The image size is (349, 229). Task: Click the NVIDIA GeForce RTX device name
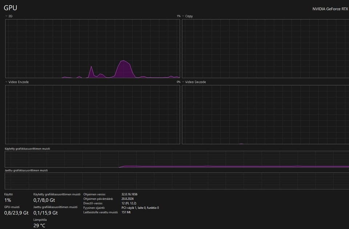330,9
